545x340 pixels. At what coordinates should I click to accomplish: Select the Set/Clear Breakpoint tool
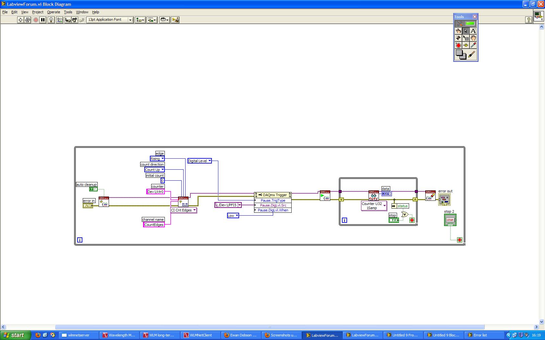tap(458, 45)
